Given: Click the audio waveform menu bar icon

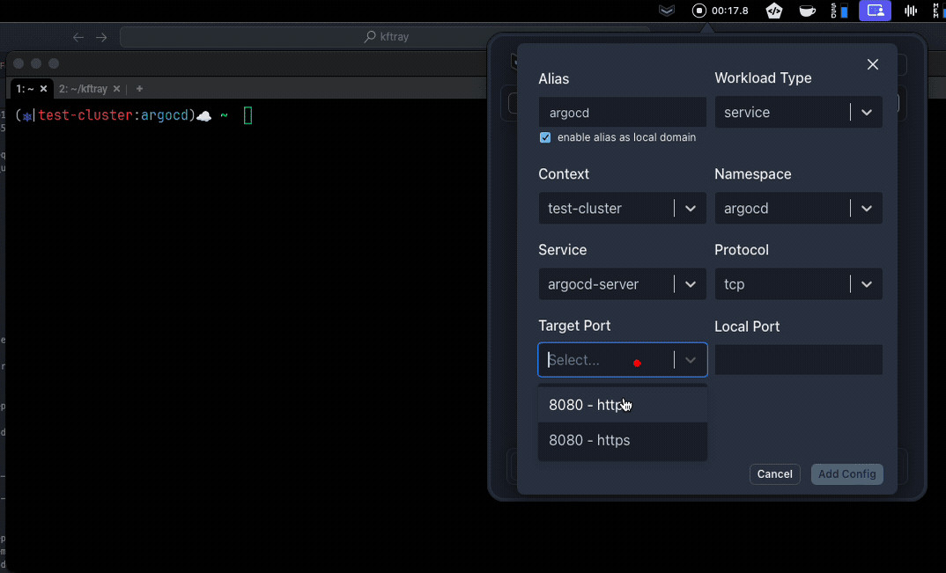Looking at the screenshot, I should click(911, 11).
